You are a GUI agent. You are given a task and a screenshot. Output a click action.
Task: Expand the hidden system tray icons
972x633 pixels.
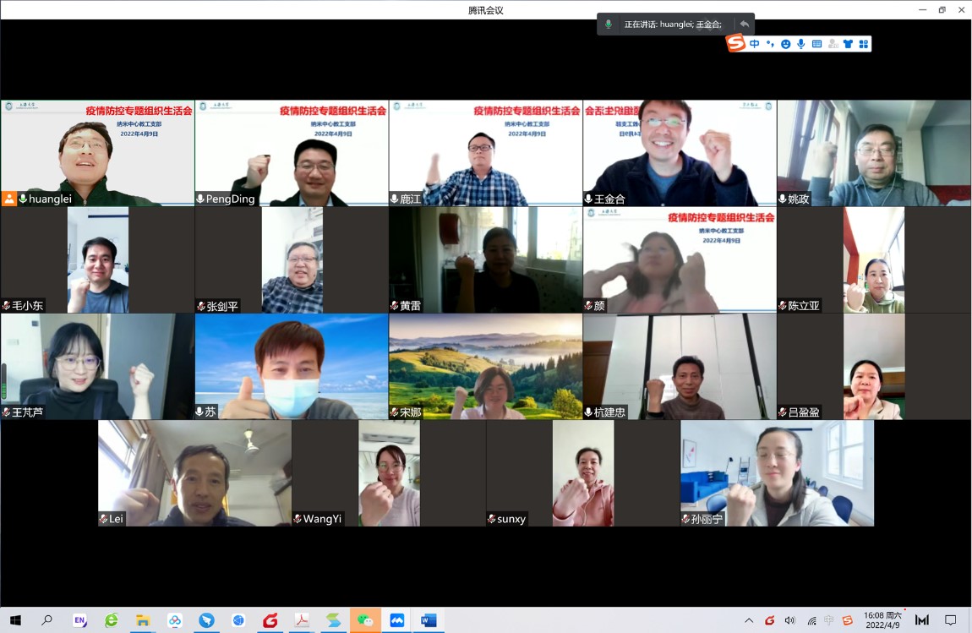point(749,620)
